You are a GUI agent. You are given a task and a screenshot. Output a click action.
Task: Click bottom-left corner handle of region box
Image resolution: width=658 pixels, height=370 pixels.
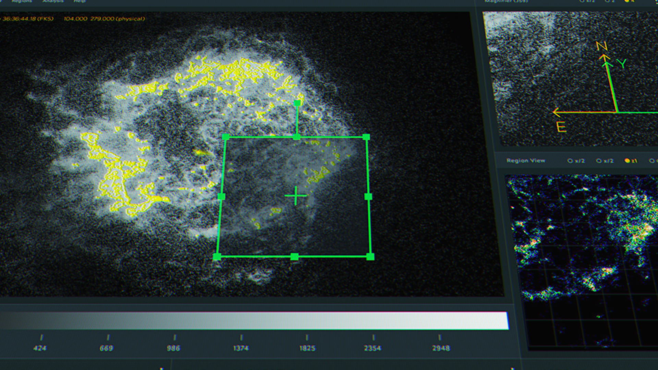(x=217, y=257)
